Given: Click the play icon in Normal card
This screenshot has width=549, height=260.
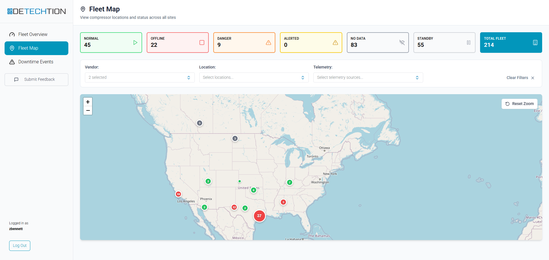Looking at the screenshot, I should tap(135, 43).
